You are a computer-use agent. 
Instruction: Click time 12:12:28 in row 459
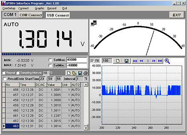pyautogui.click(x=27, y=105)
